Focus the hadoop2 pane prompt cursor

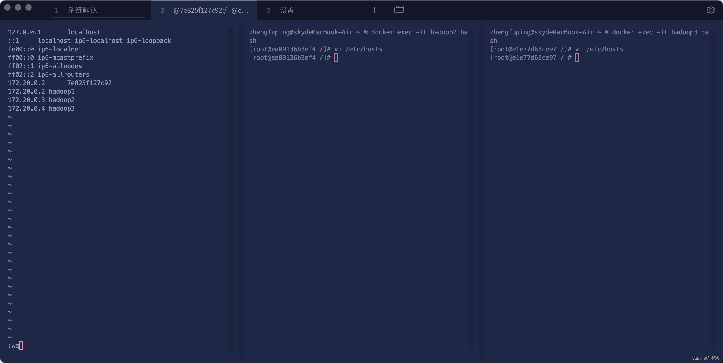click(x=336, y=58)
